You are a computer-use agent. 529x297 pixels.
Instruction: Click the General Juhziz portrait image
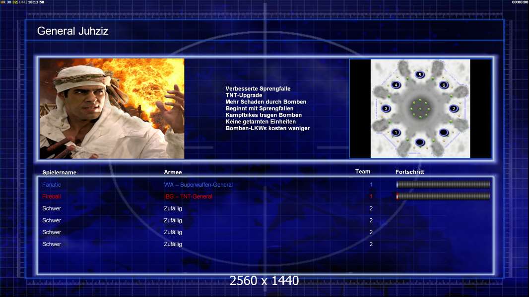pyautogui.click(x=112, y=108)
